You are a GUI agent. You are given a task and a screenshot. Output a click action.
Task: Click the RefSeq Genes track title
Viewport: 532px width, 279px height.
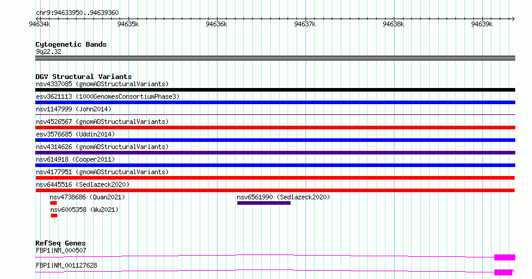coord(60,243)
